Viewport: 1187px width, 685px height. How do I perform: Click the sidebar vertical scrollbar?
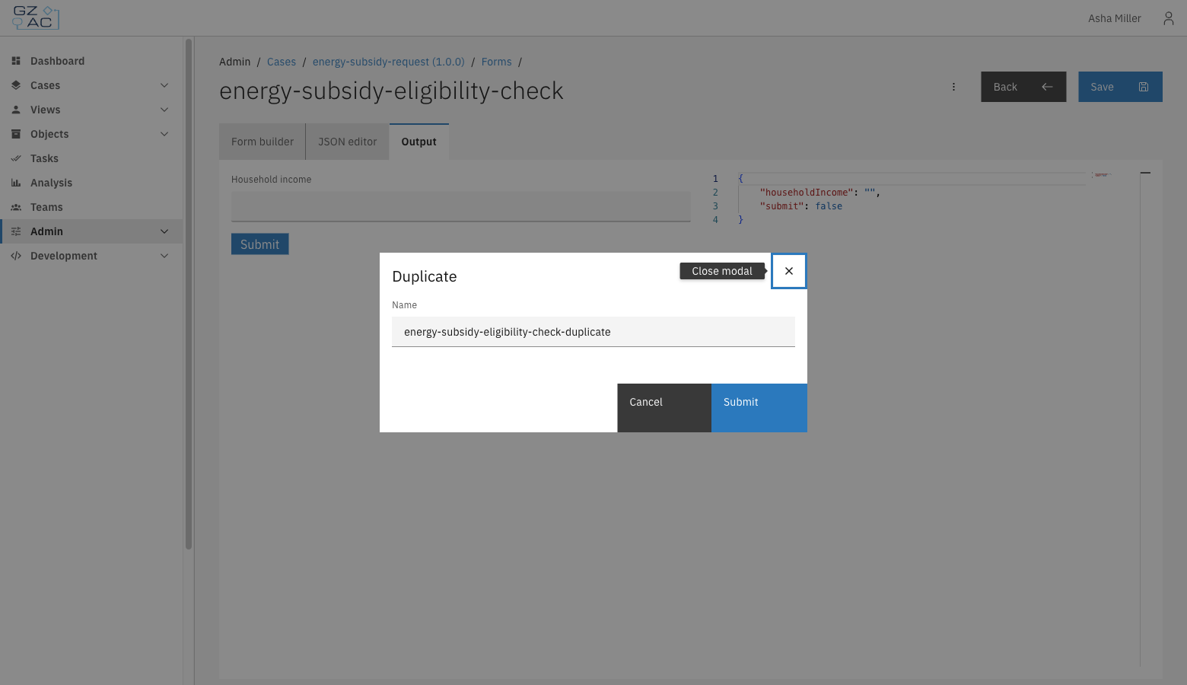point(189,294)
